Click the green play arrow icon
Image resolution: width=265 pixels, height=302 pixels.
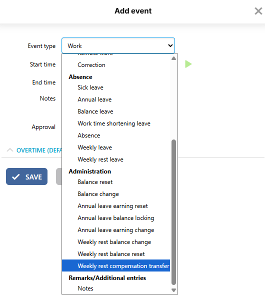(x=188, y=64)
